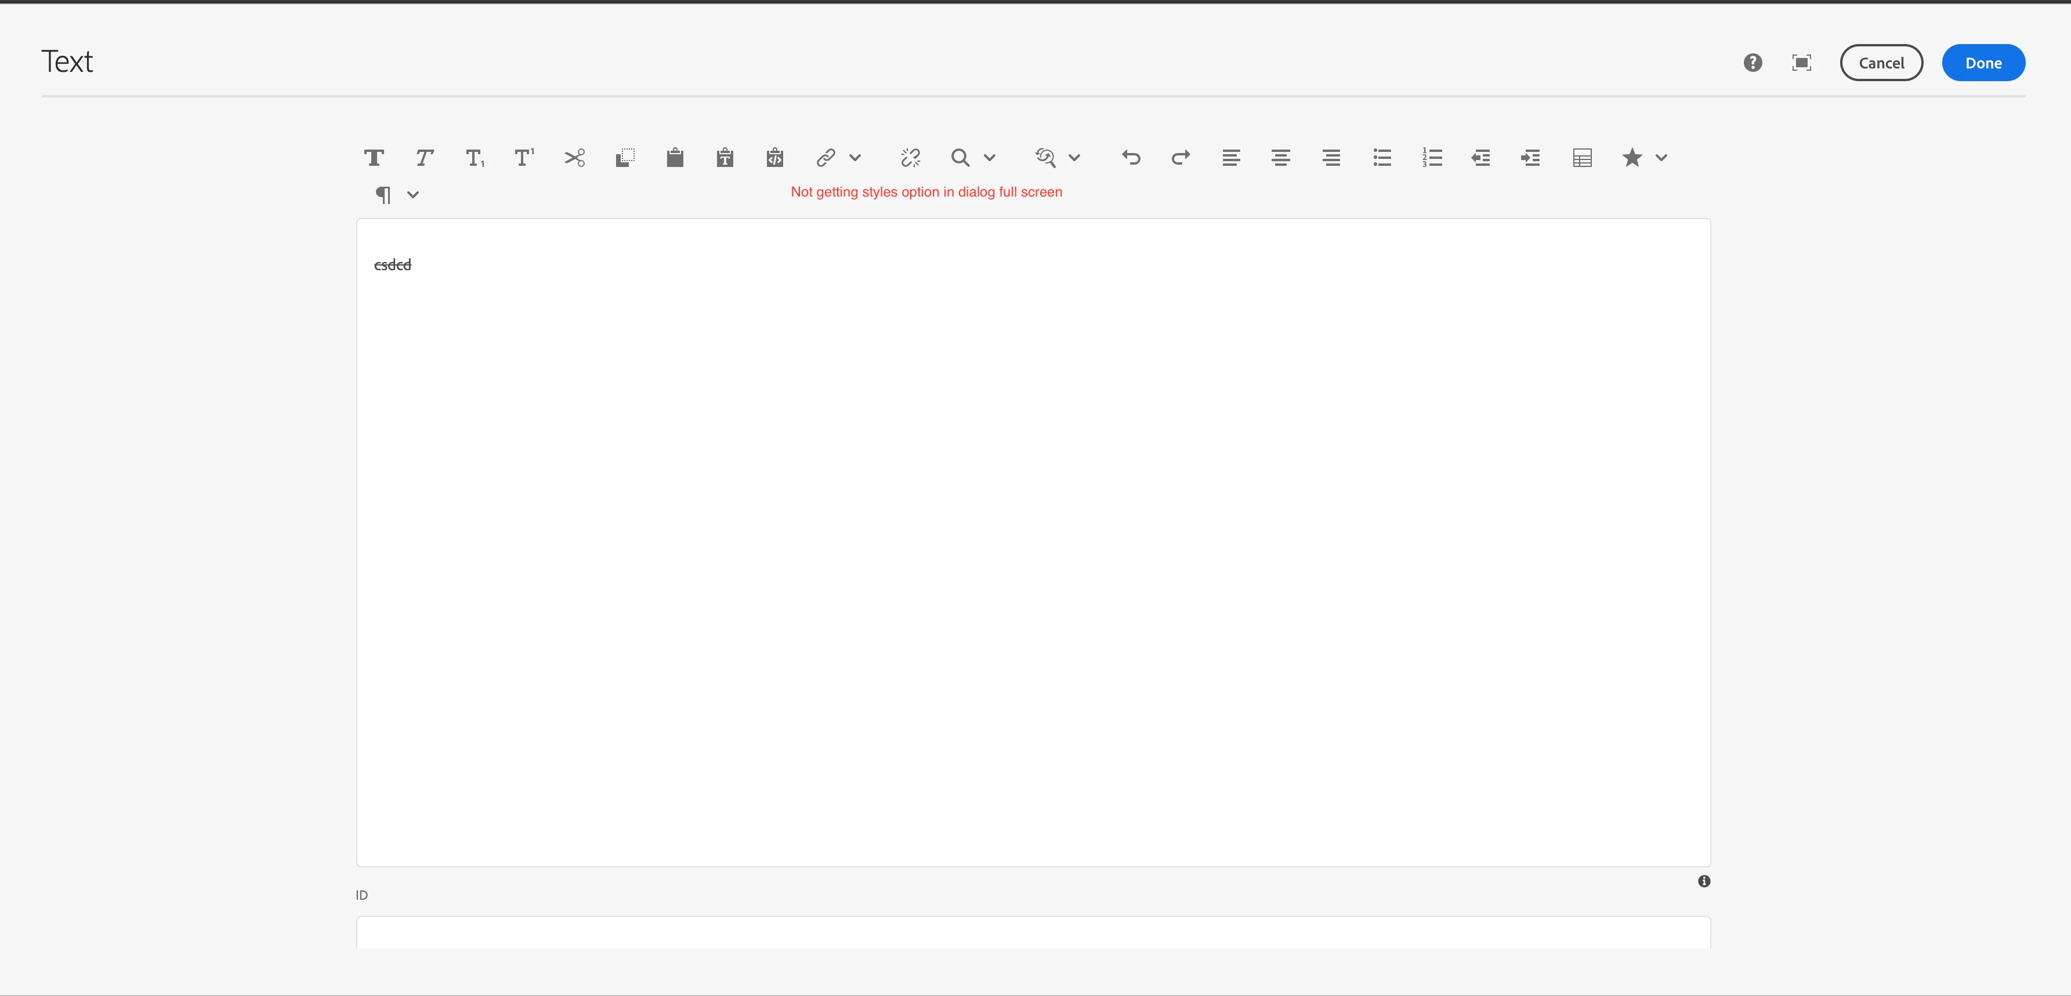2071x996 pixels.
Task: Apply subscript formatting
Action: 475,158
